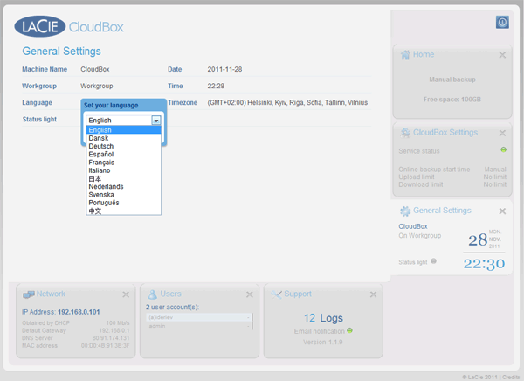The image size is (524, 381).
Task: Click the Support widget tools icon
Action: [x=276, y=294]
